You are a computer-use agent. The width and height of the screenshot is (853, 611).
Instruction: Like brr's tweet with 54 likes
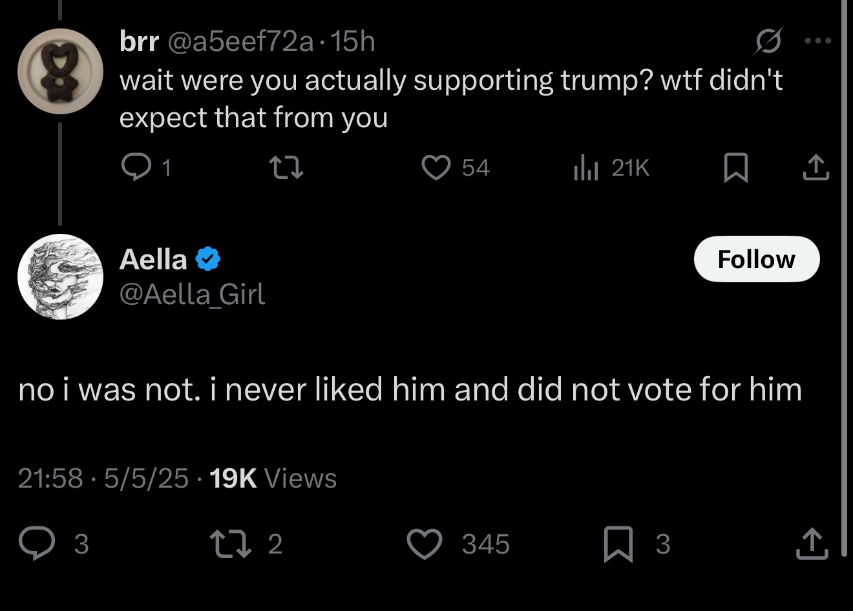coord(436,167)
